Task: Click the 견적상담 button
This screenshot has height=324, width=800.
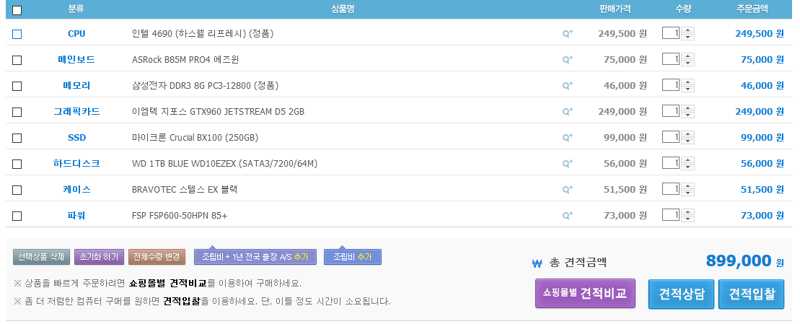Action: tap(682, 294)
